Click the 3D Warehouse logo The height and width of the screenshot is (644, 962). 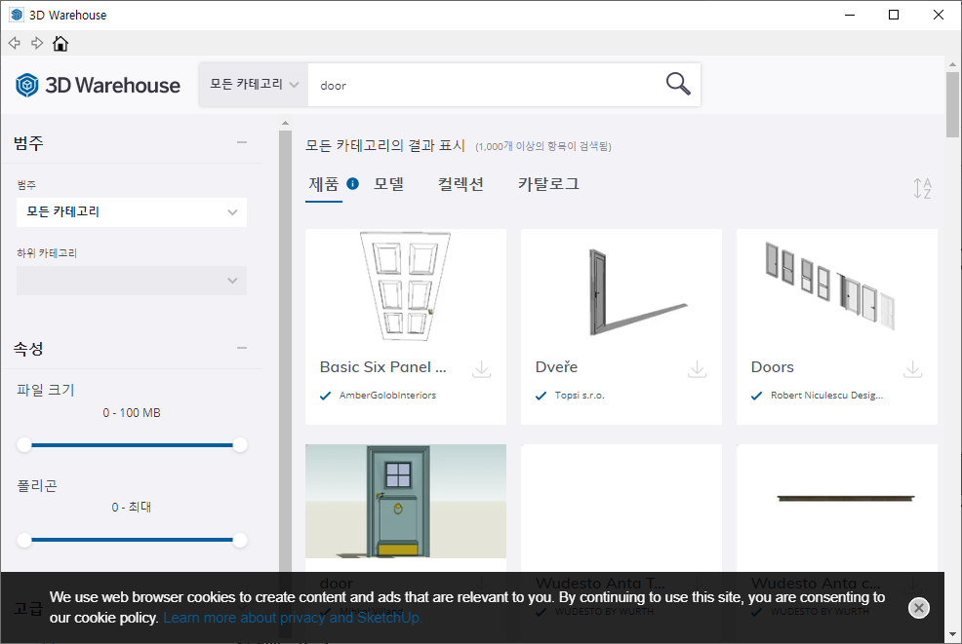pos(99,85)
